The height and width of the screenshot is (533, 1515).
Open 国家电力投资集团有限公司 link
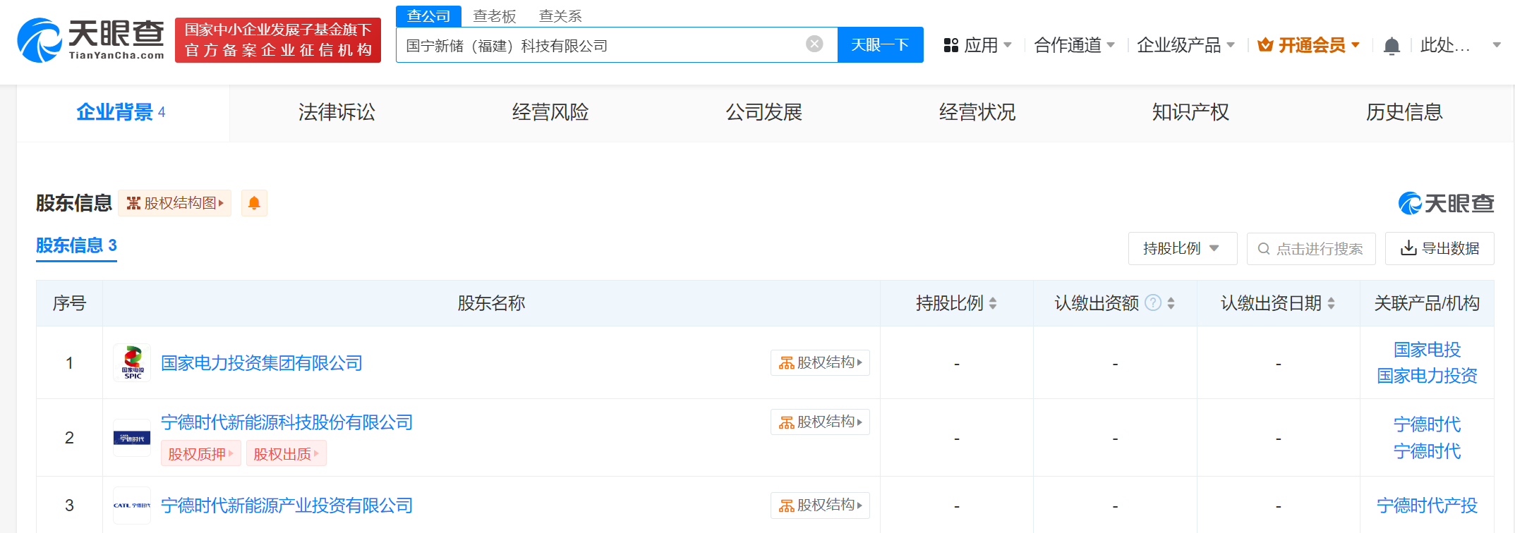261,363
